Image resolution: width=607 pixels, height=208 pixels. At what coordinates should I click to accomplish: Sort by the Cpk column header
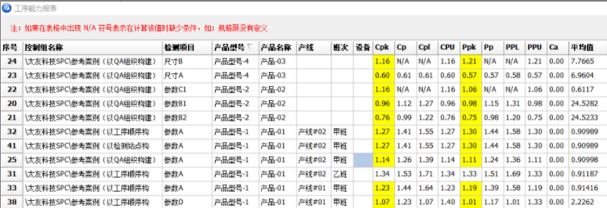tap(384, 48)
